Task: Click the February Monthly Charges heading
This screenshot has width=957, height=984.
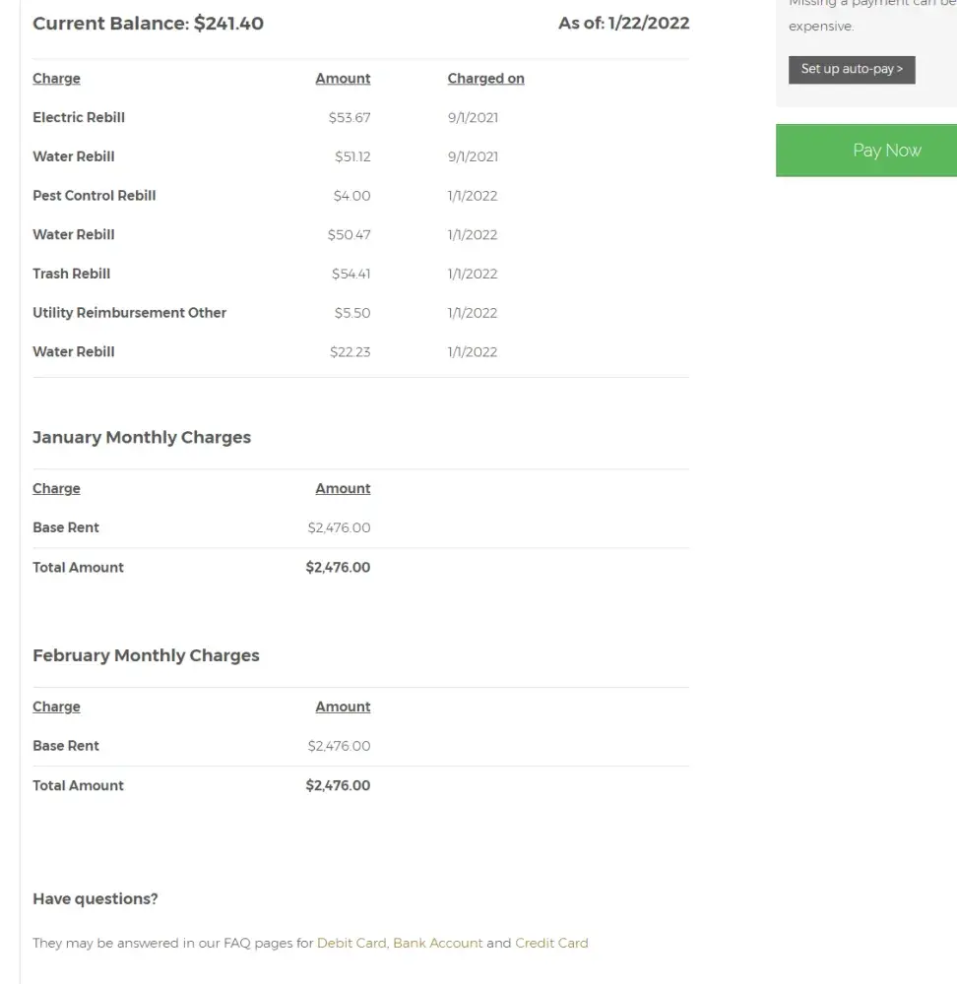Action: tap(146, 656)
